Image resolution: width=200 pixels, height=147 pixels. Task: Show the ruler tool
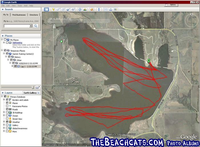pos(99,9)
